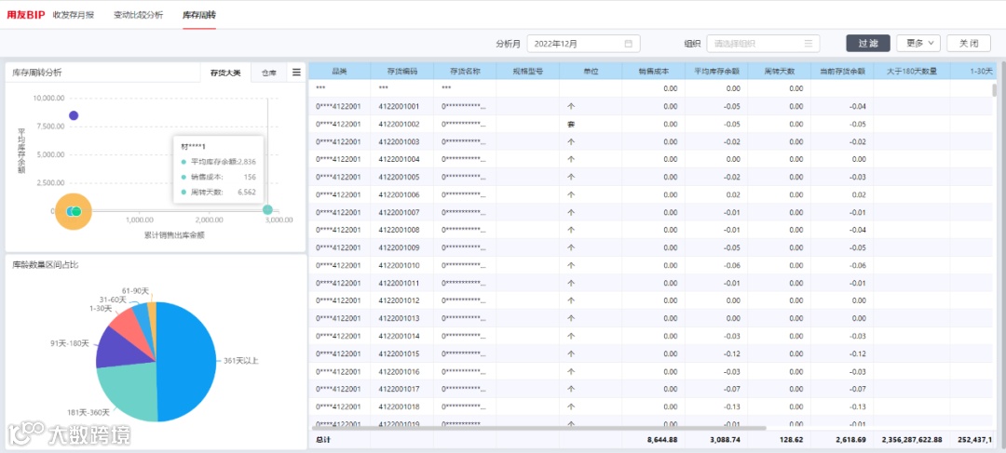The height and width of the screenshot is (453, 1006).
Task: Click the 过滤 filter button
Action: pyautogui.click(x=868, y=44)
